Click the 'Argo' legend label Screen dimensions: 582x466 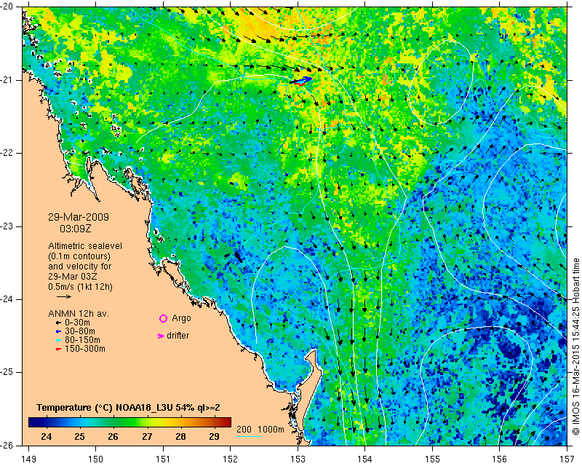tap(181, 318)
